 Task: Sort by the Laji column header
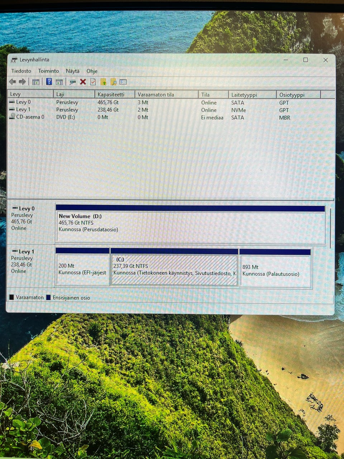pos(74,94)
